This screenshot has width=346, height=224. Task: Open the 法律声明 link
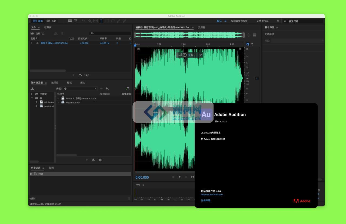point(206,200)
